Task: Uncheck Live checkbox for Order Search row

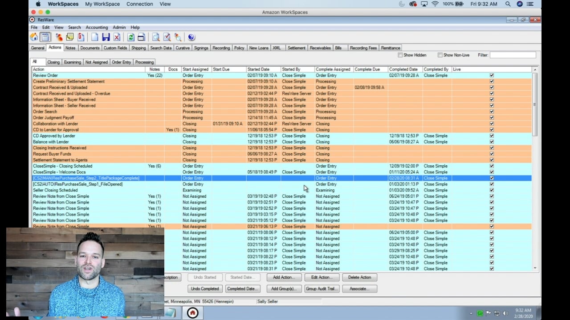Action: (x=492, y=112)
